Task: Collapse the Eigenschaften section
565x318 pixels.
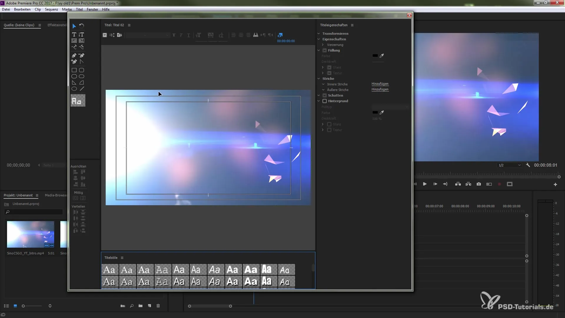Action: click(x=318, y=39)
